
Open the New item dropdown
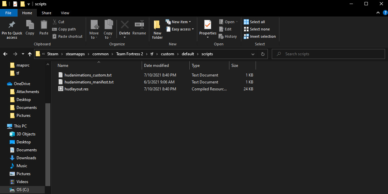(178, 22)
